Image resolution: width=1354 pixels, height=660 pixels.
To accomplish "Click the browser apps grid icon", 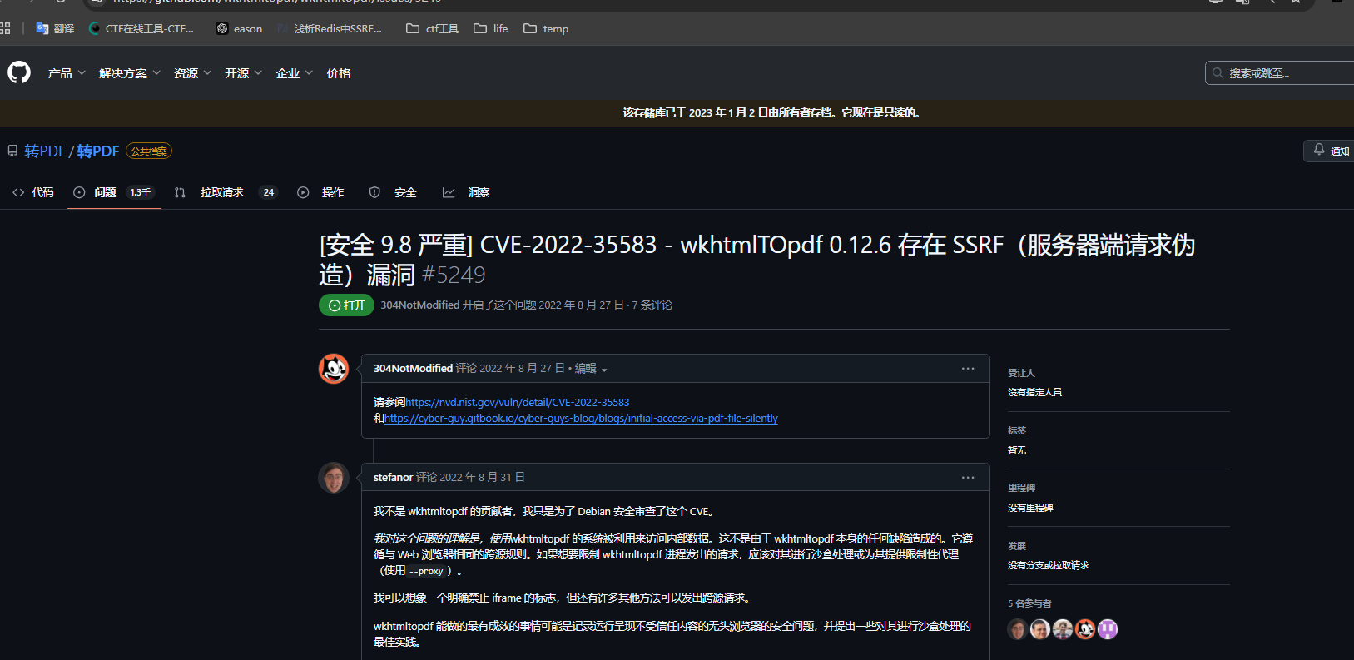I will [5, 28].
